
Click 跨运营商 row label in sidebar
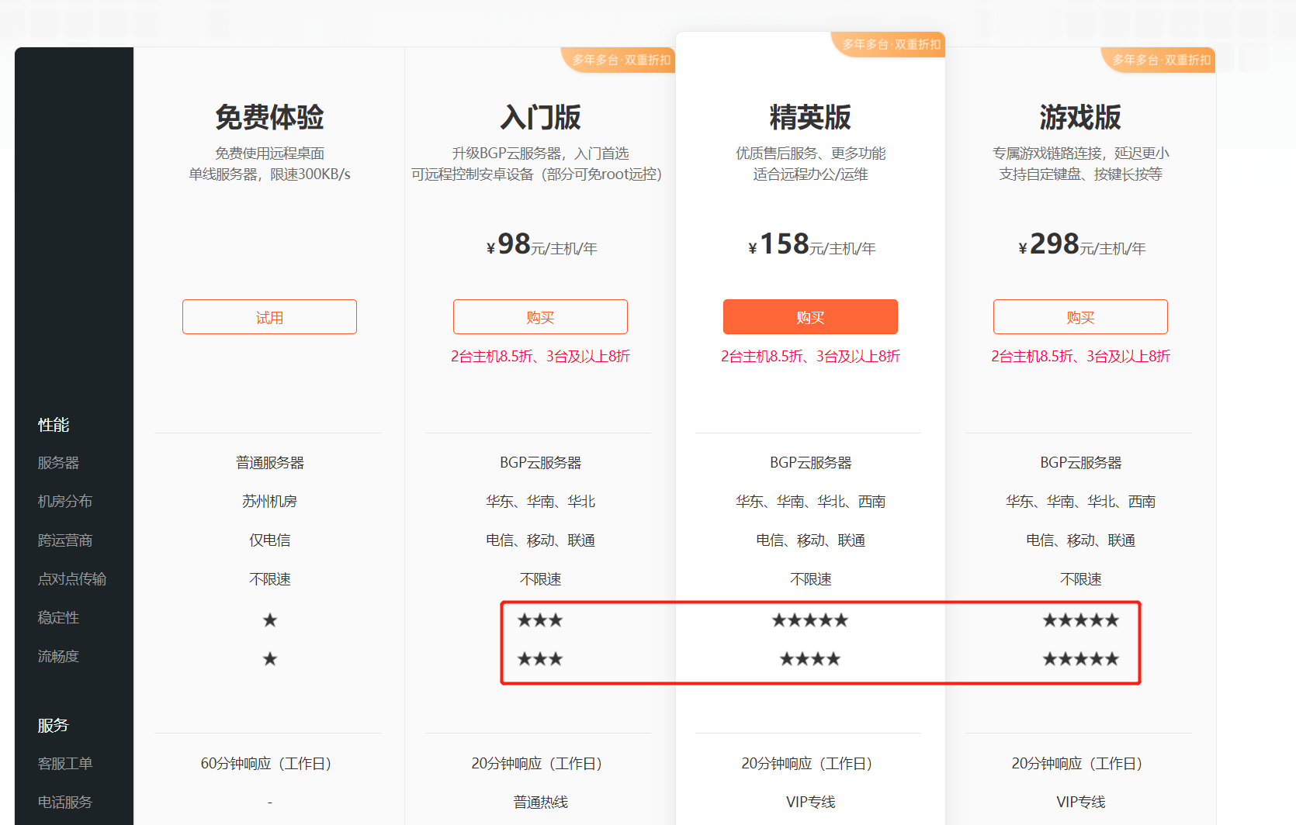tap(65, 540)
